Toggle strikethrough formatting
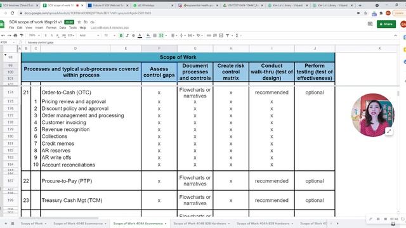Image resolution: width=406 pixels, height=228 pixels. tap(133, 35)
